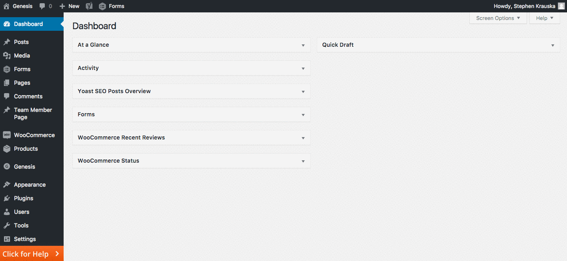Image resolution: width=567 pixels, height=261 pixels.
Task: Click the Yoast SEO icon in admin bar
Action: 89,6
